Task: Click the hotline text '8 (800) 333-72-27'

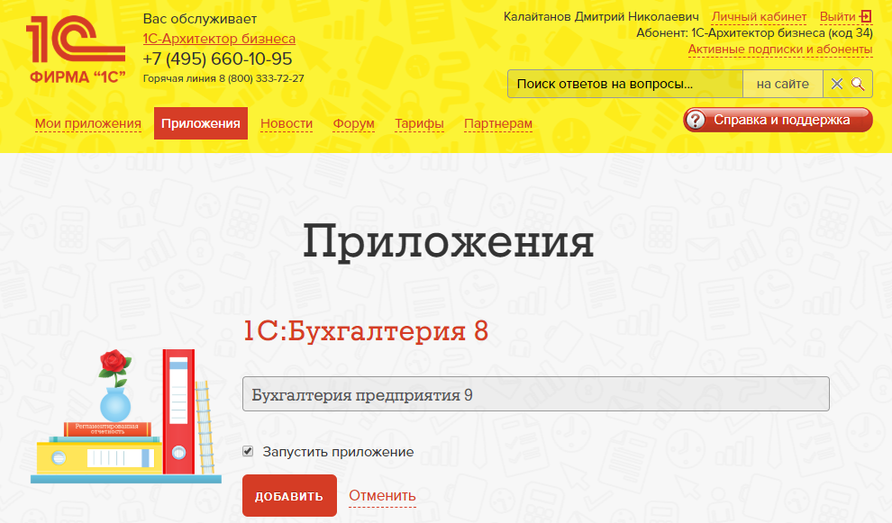Action: point(261,78)
